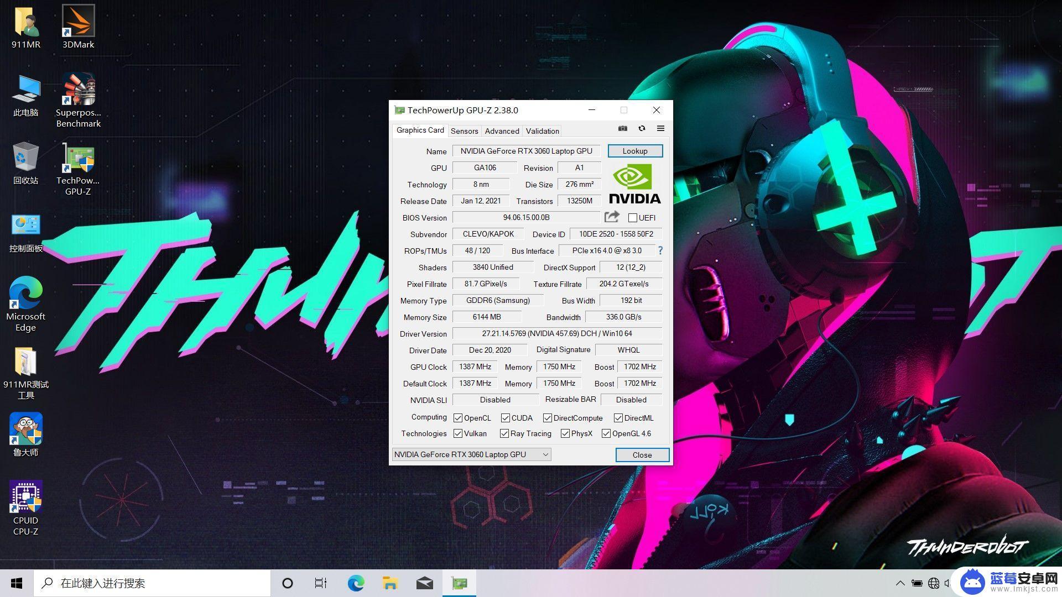
Task: Click Driver Version field
Action: coord(557,333)
